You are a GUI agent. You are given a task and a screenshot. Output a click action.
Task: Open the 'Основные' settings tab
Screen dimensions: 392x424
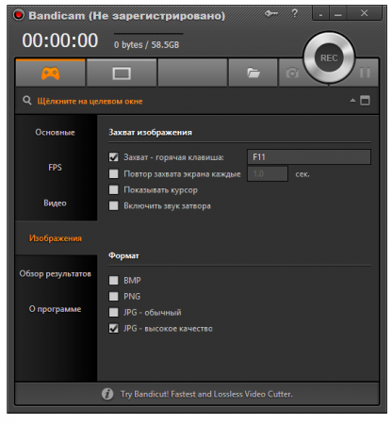55,132
